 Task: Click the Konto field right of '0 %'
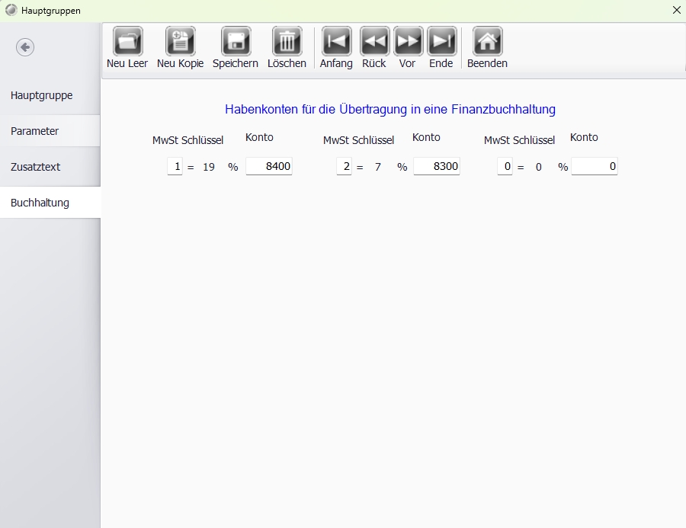(x=595, y=166)
